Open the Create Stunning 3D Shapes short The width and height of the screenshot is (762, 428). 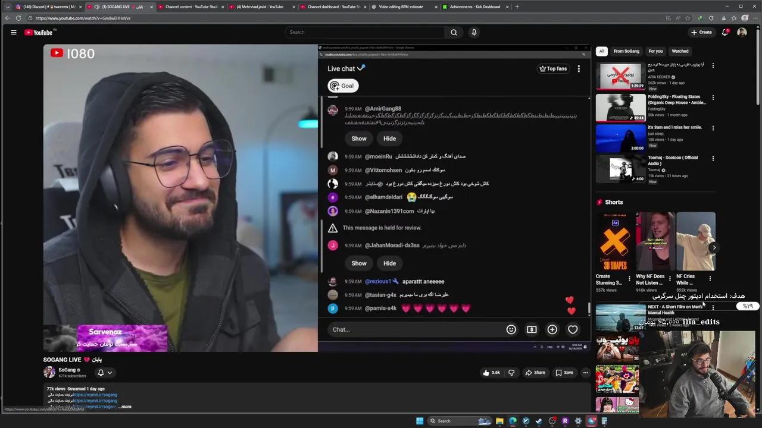coord(615,241)
